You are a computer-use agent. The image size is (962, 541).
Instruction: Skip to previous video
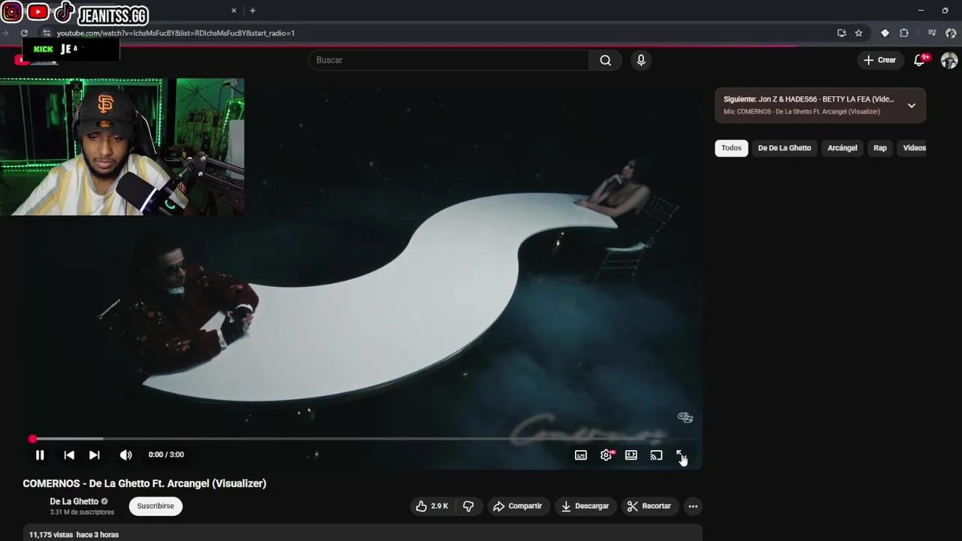[69, 455]
